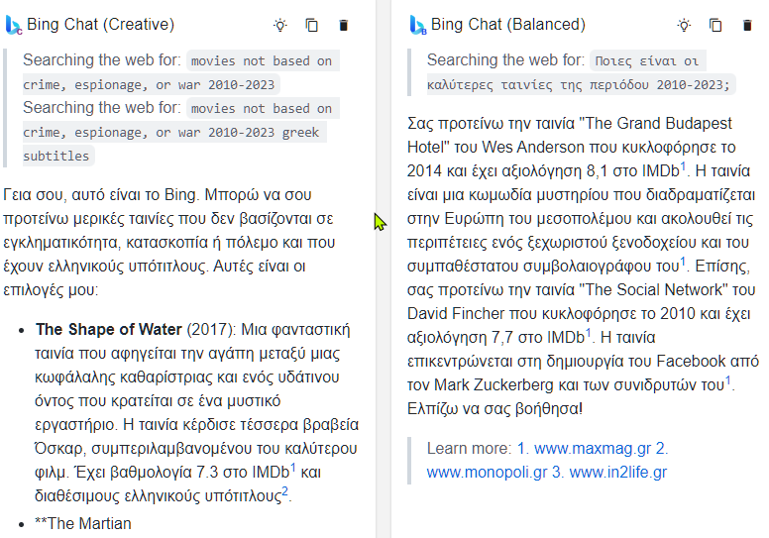Click the lightbulb icon in Balanced panel
Viewport: 769px width, 538px height.
tap(684, 26)
